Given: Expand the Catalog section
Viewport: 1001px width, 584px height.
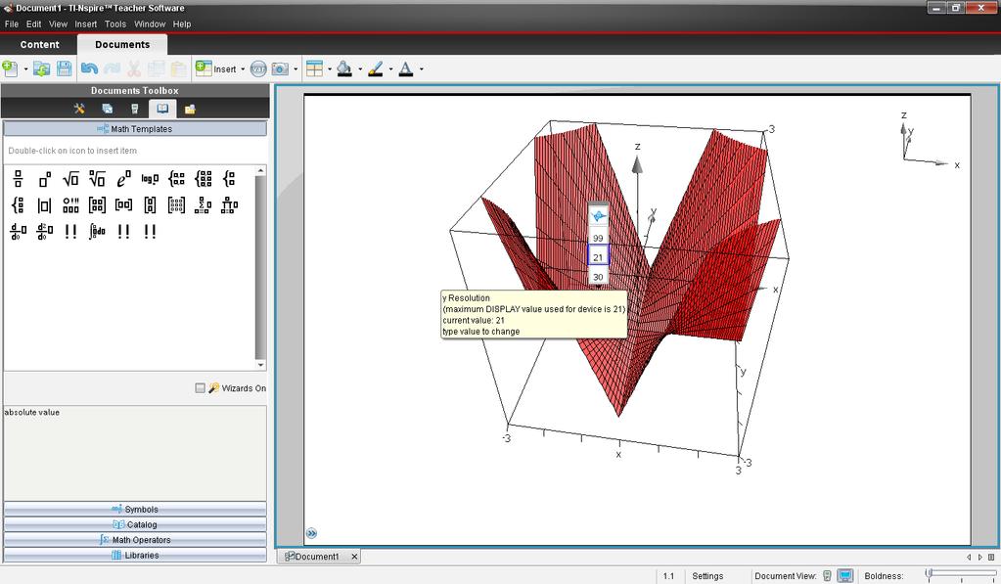Looking at the screenshot, I should pyautogui.click(x=135, y=524).
